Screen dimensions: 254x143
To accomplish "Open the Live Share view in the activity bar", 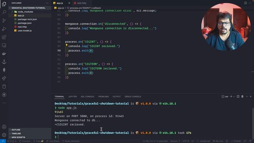I will tap(4, 78).
